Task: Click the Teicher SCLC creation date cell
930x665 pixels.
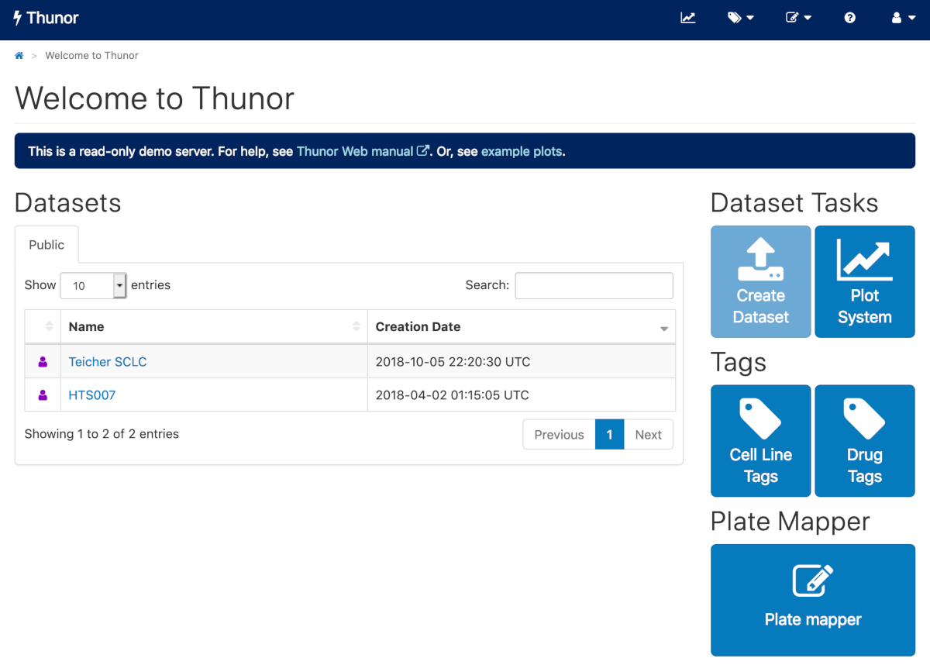Action: tap(522, 362)
